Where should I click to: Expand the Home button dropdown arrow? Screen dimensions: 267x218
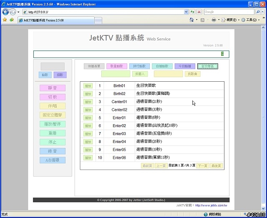tap(196, 20)
